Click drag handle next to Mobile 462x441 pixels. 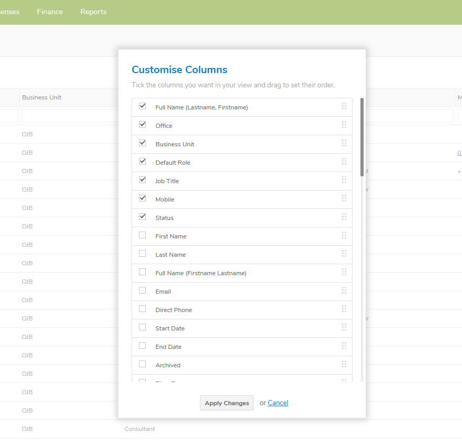(x=344, y=198)
